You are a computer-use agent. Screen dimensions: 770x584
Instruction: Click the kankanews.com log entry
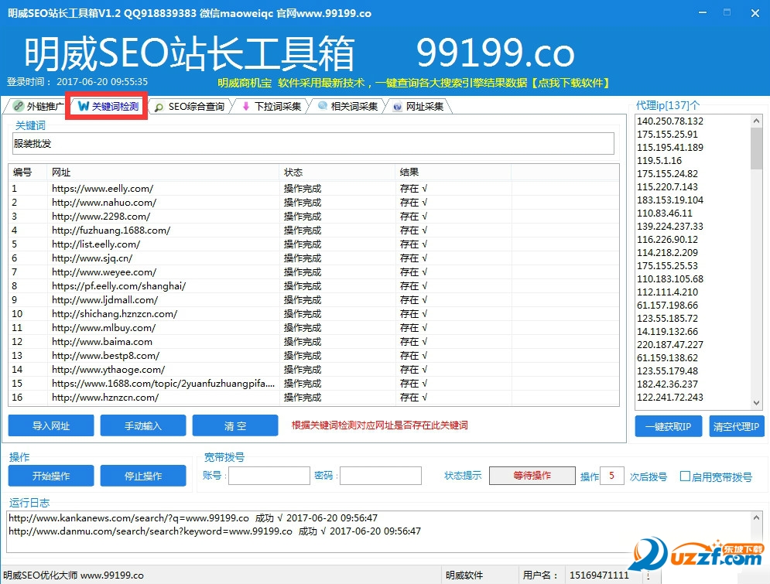click(x=193, y=517)
